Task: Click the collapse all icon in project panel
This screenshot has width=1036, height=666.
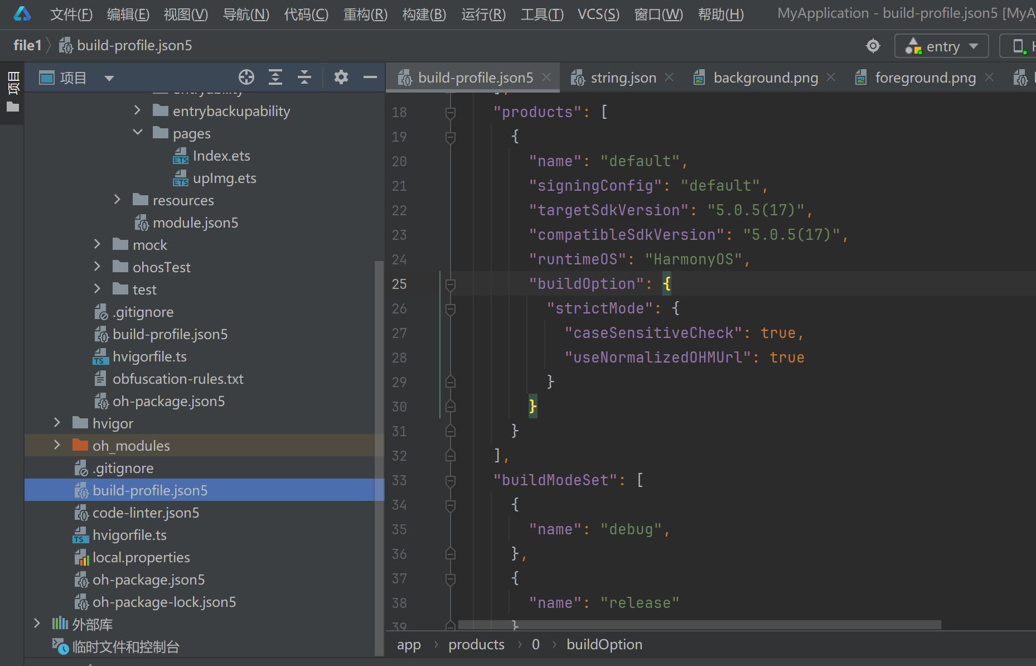Action: coord(304,78)
